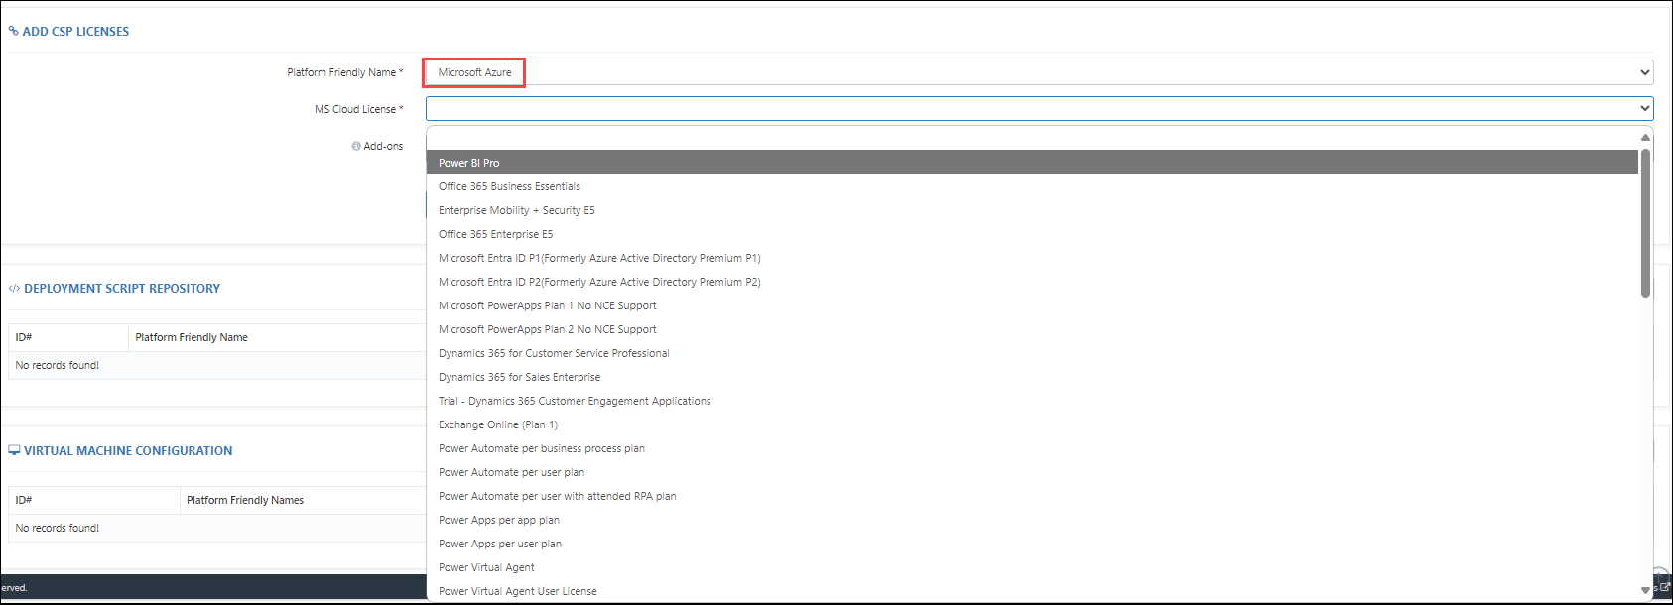Click the dropdown list scroll-up arrow
This screenshot has width=1673, height=605.
click(1645, 137)
